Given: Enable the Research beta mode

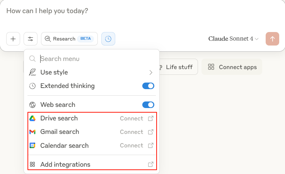Looking at the screenshot, I should click(69, 39).
